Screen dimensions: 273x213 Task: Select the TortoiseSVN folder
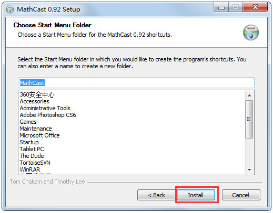pyautogui.click(x=35, y=163)
